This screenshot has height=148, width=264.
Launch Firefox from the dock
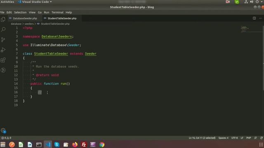click(x=75, y=144)
